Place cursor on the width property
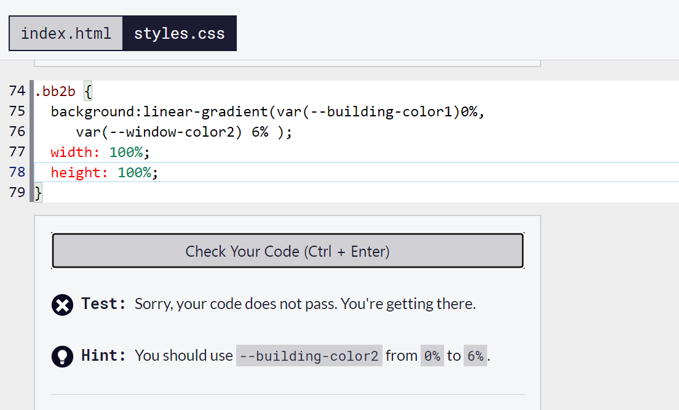Image resolution: width=679 pixels, height=410 pixels. 75,152
